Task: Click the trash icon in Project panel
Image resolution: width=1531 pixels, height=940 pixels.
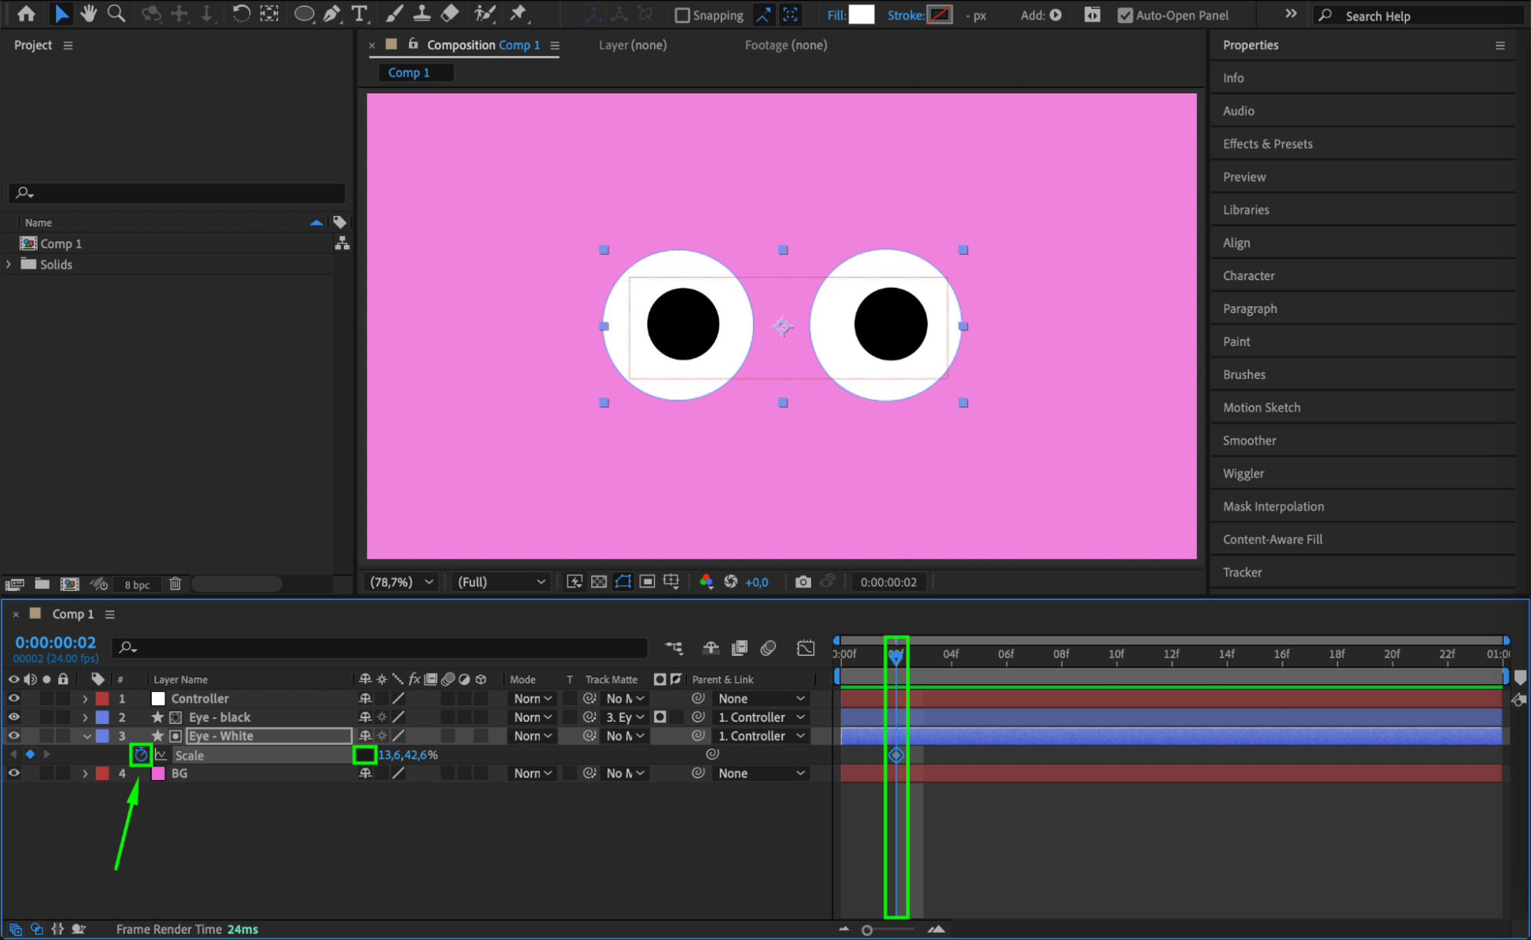Action: [x=175, y=584]
